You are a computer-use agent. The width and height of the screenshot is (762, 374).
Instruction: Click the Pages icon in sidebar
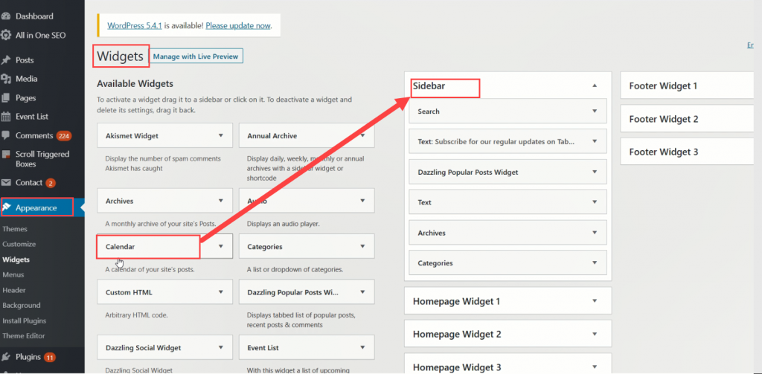point(6,97)
